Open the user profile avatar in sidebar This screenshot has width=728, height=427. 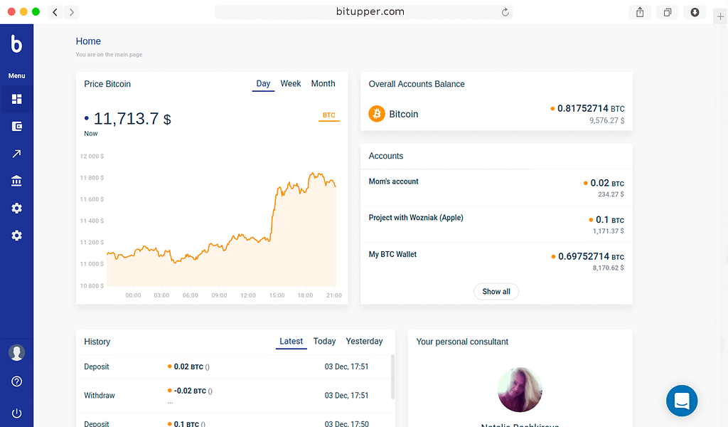pos(17,353)
